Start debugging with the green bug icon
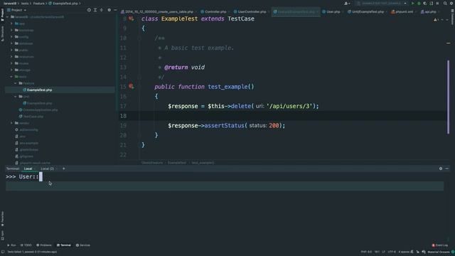Screen dimensions: 455x256 (x=419, y=3)
